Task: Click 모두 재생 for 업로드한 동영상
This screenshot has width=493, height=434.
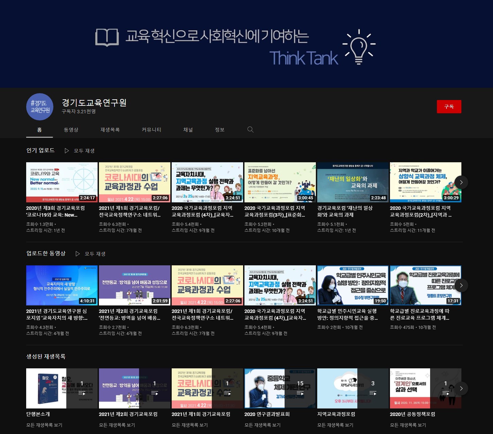Action: (95, 254)
